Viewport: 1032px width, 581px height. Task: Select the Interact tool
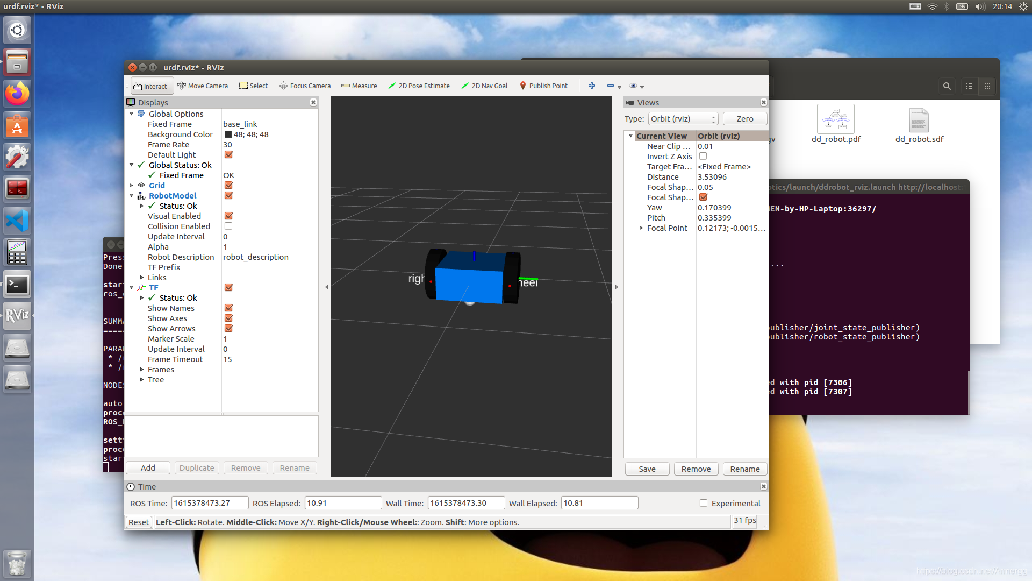(152, 86)
